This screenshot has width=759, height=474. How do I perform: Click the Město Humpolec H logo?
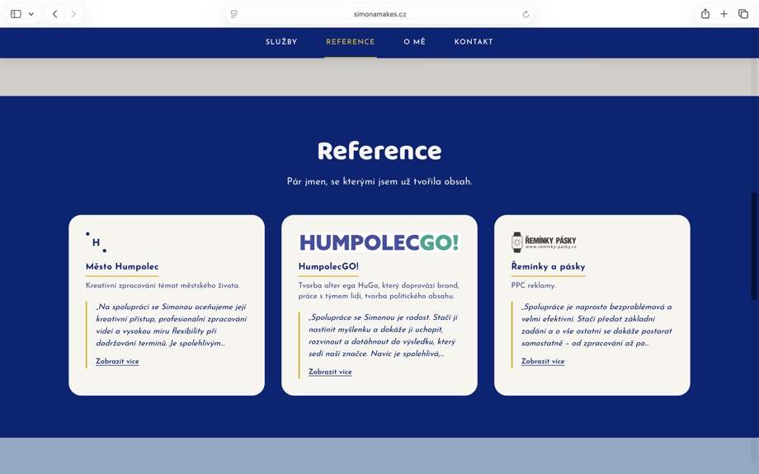96,242
